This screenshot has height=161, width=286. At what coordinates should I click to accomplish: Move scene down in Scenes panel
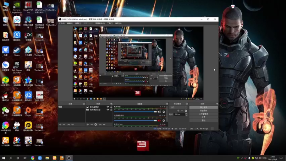click(x=73, y=125)
